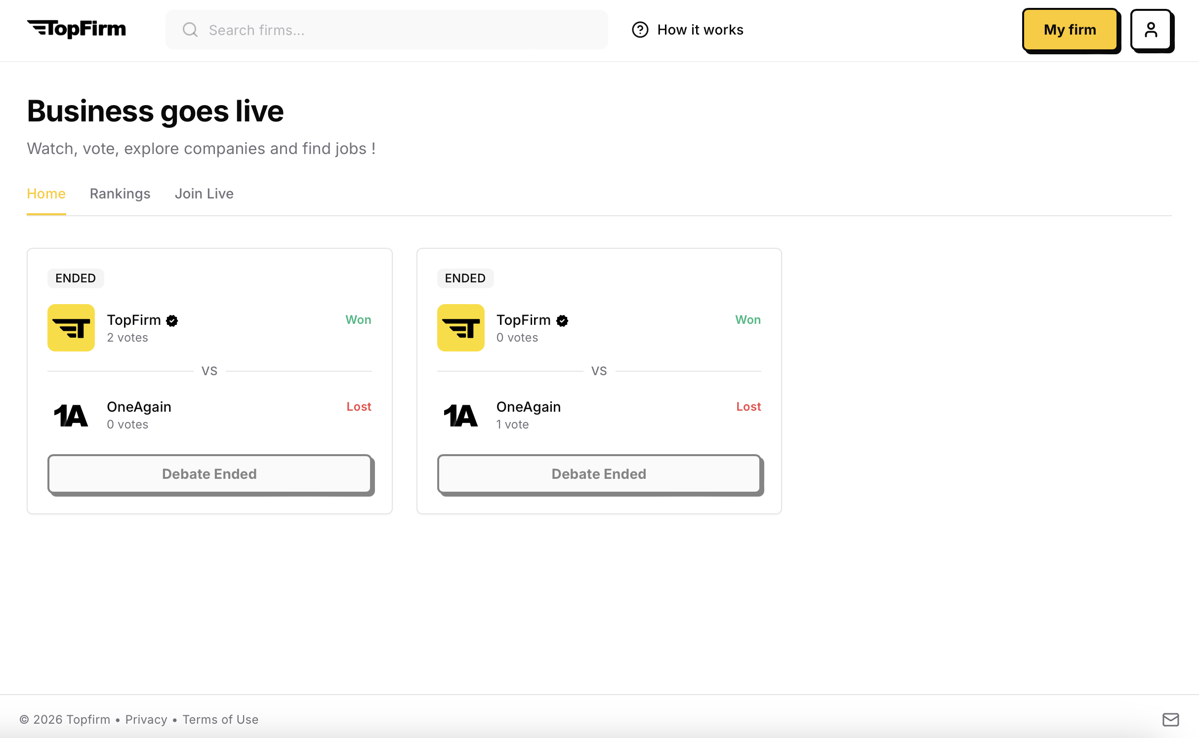Open the user profile icon

[x=1152, y=30]
